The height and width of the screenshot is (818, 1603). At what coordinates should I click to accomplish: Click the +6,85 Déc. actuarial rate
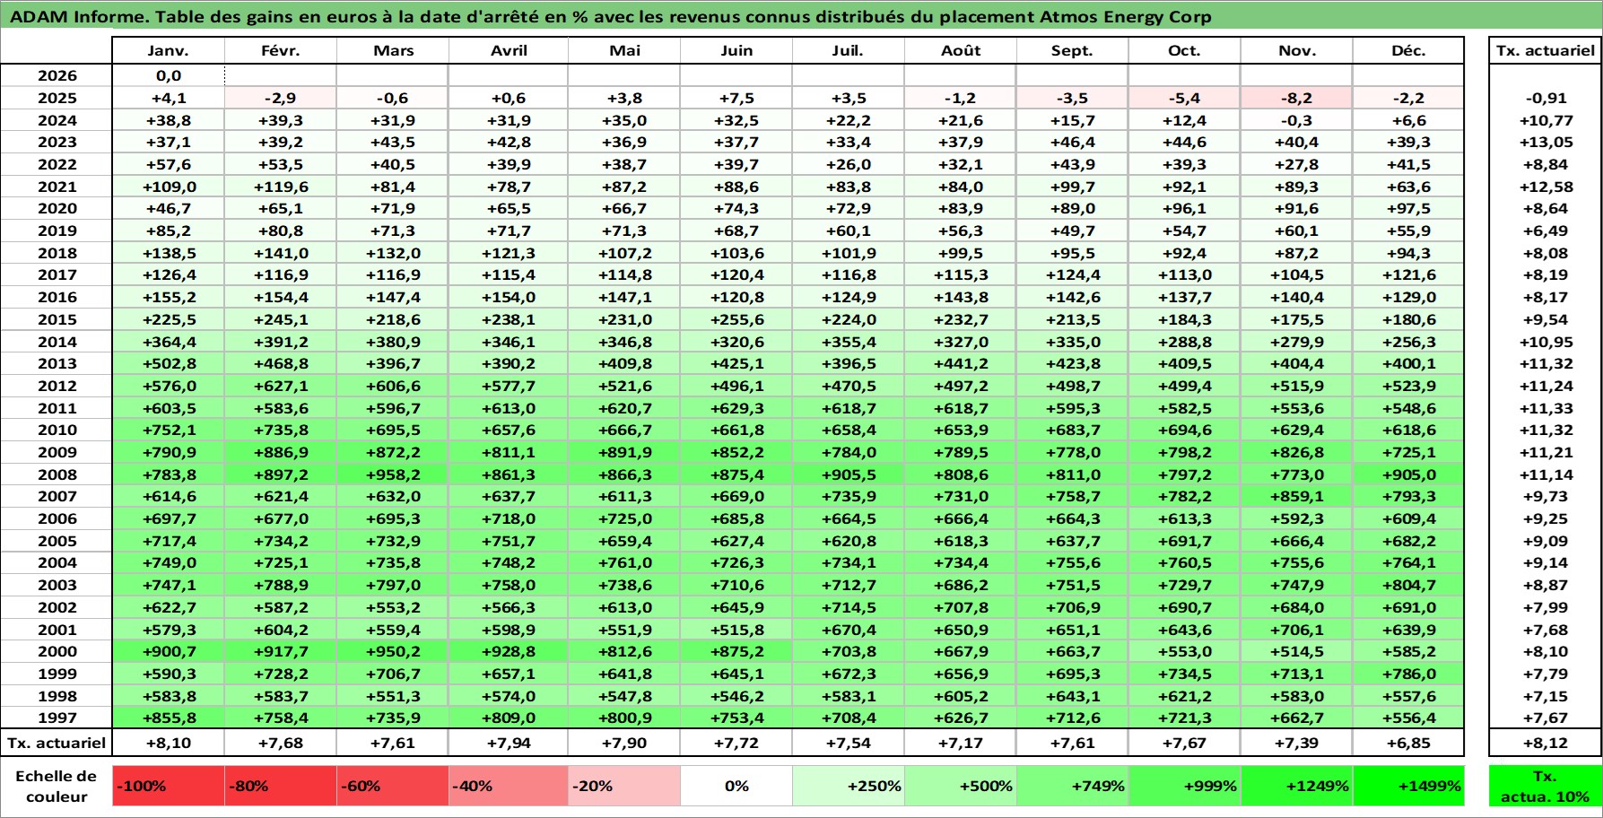tap(1408, 743)
